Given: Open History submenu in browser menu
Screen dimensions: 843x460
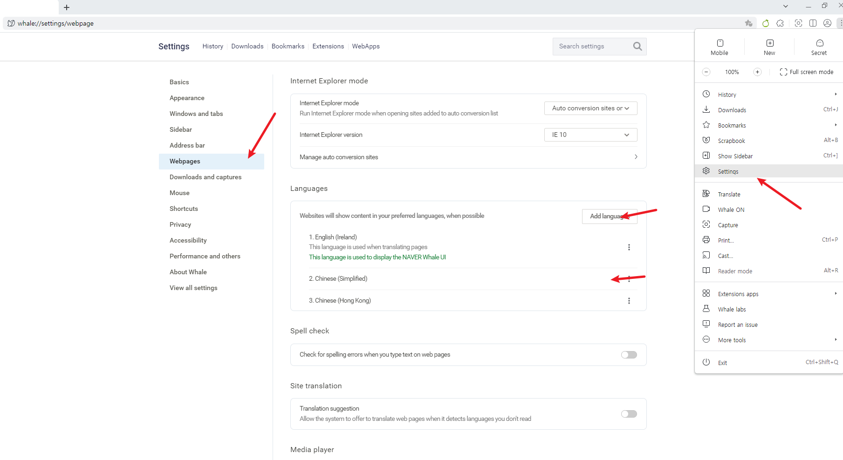Looking at the screenshot, I should coord(769,95).
